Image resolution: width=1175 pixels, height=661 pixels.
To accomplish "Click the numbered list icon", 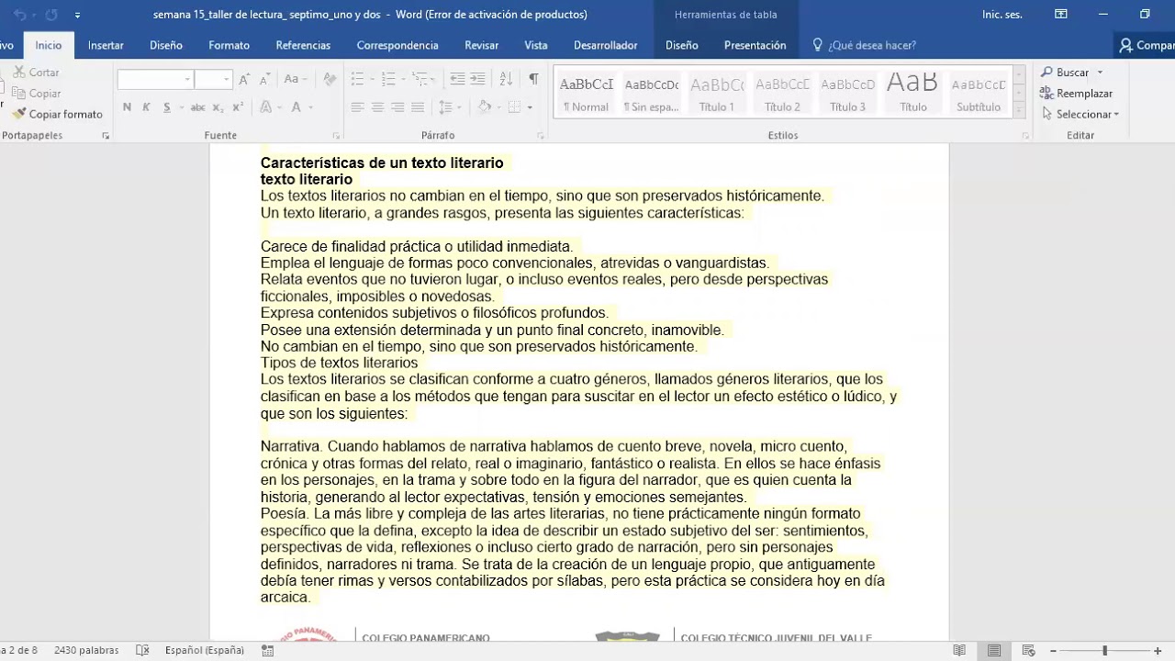I will pos(389,80).
